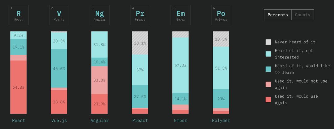Click the Vue.js element tile icon

pos(59,15)
